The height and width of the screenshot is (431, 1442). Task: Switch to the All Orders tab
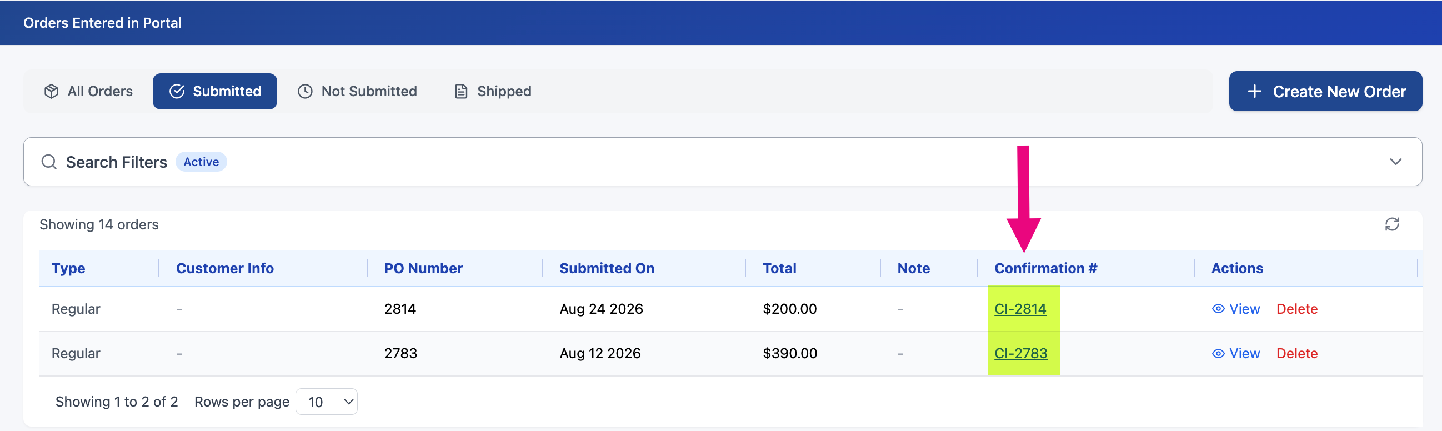click(x=88, y=91)
